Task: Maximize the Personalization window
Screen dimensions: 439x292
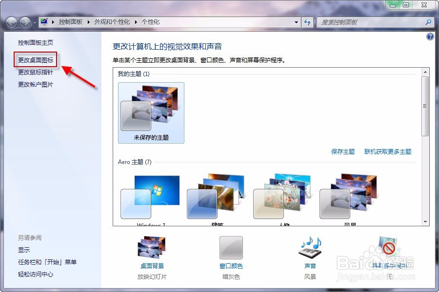Action: tap(406, 5)
